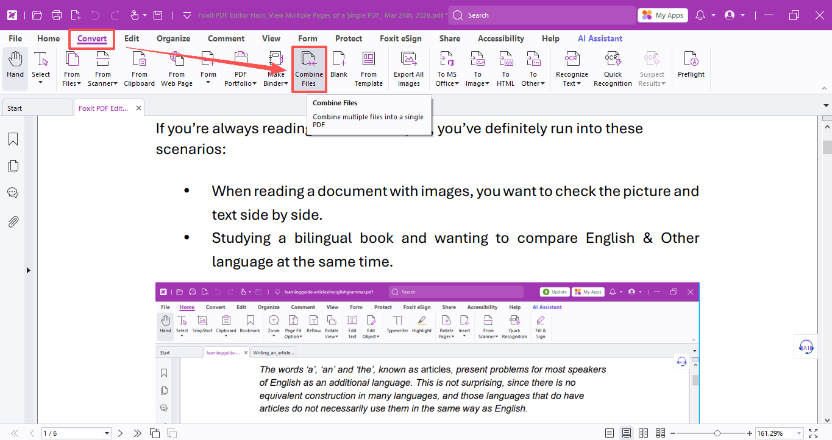Open the notifications bell
832x440 pixels.
click(x=700, y=15)
